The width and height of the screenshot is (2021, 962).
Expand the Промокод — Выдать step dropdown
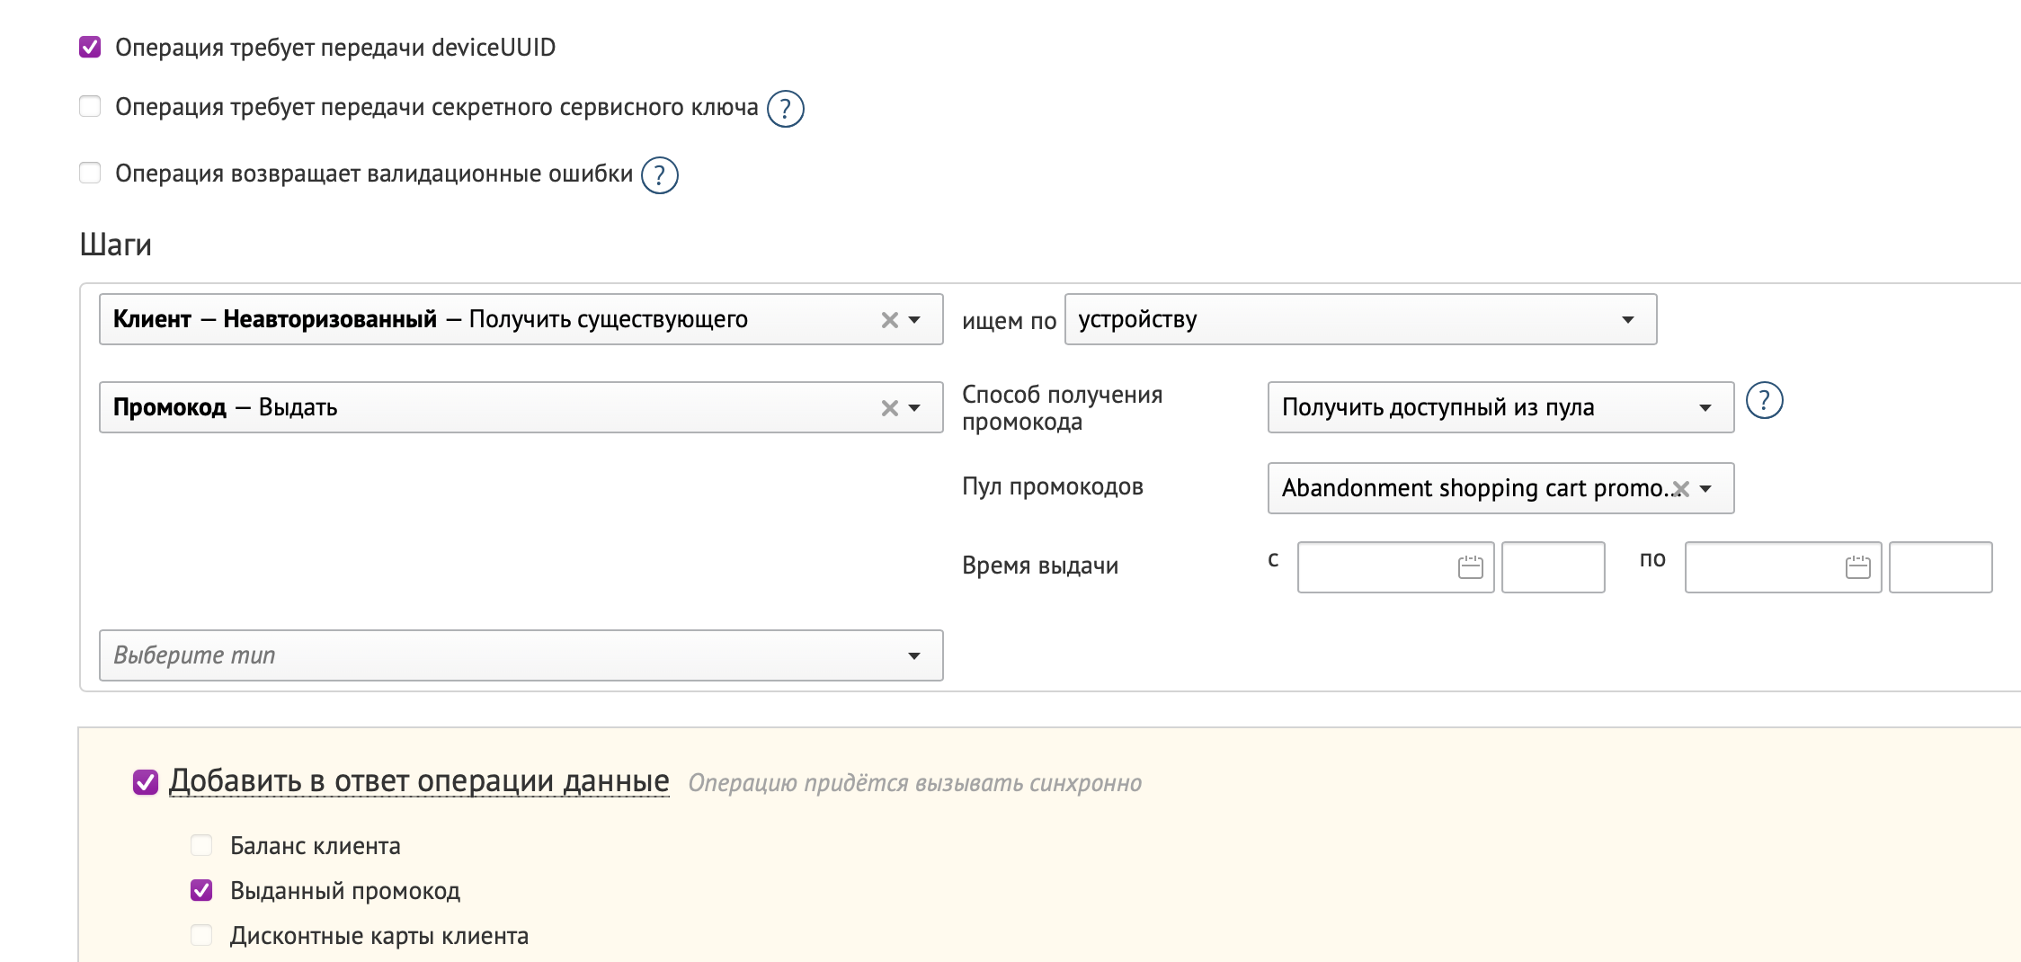click(914, 408)
